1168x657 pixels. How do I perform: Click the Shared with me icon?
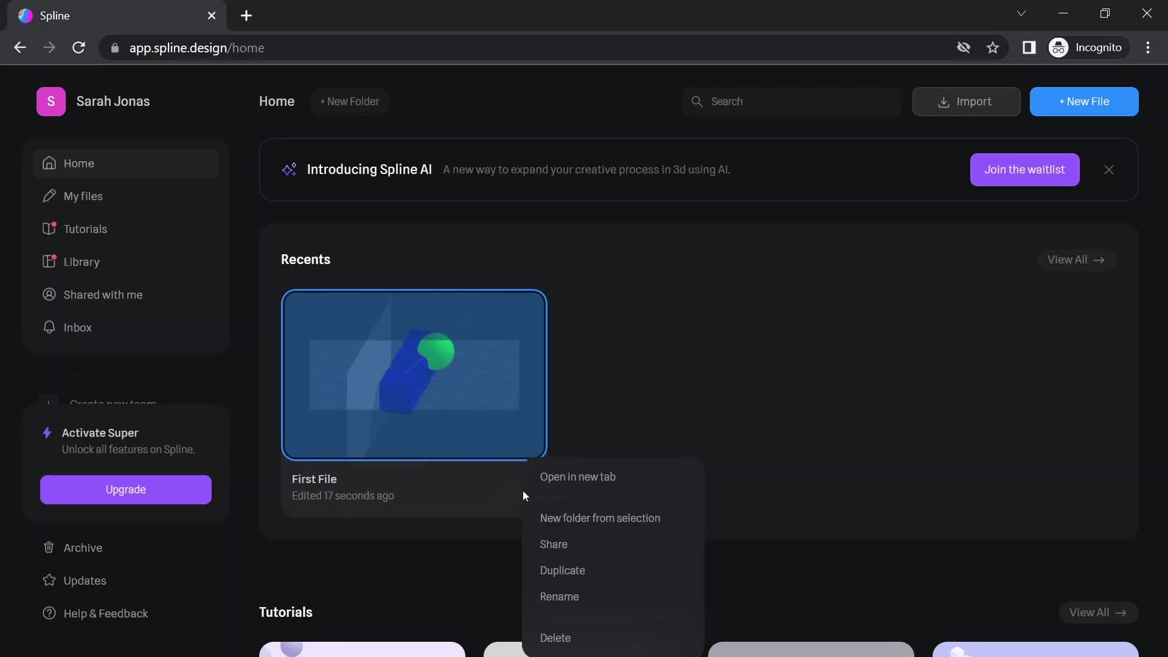[x=50, y=294]
